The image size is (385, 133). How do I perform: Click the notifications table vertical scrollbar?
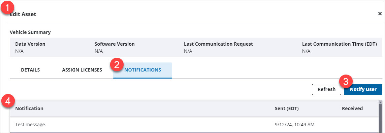coord(381,116)
